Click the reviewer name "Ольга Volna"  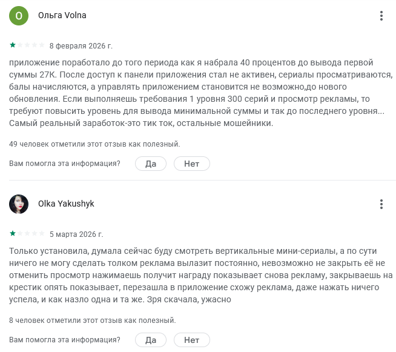click(x=62, y=16)
